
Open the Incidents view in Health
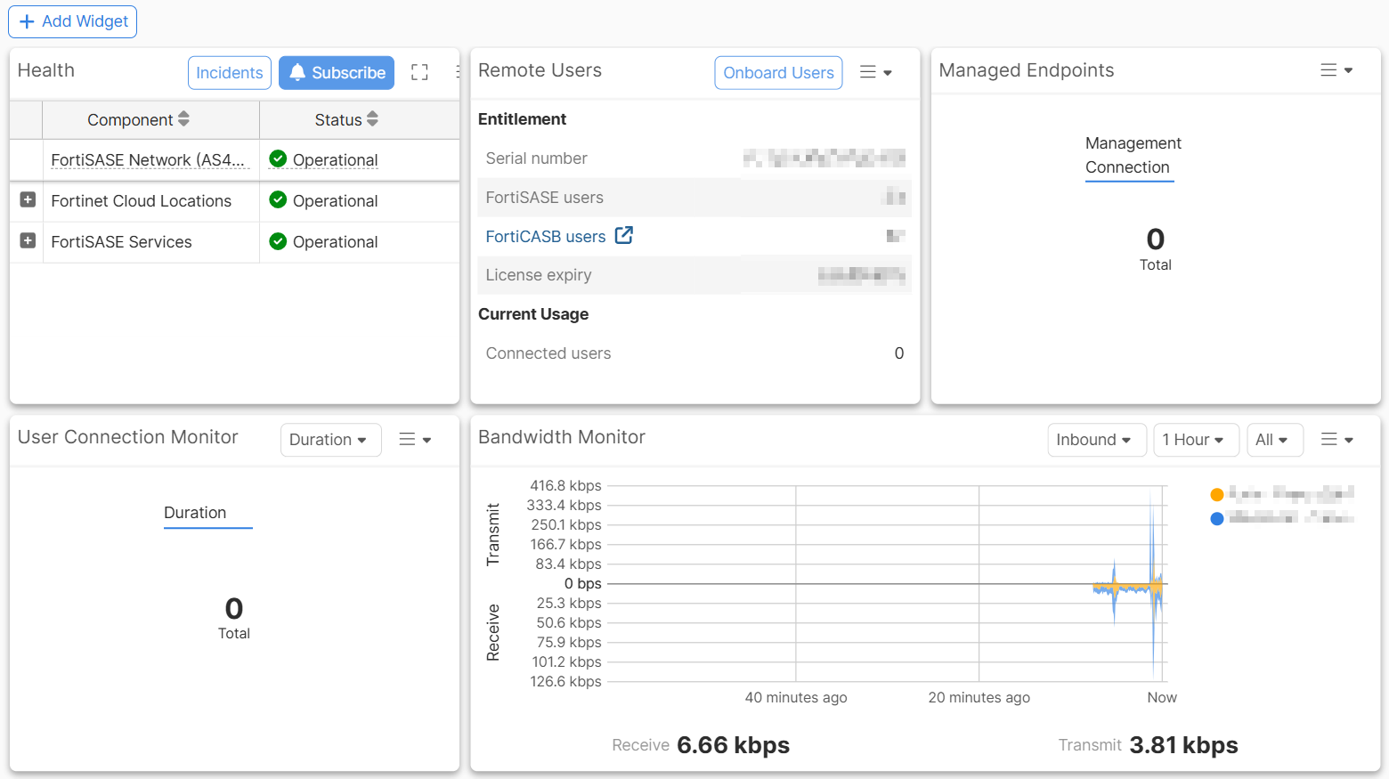pos(229,73)
